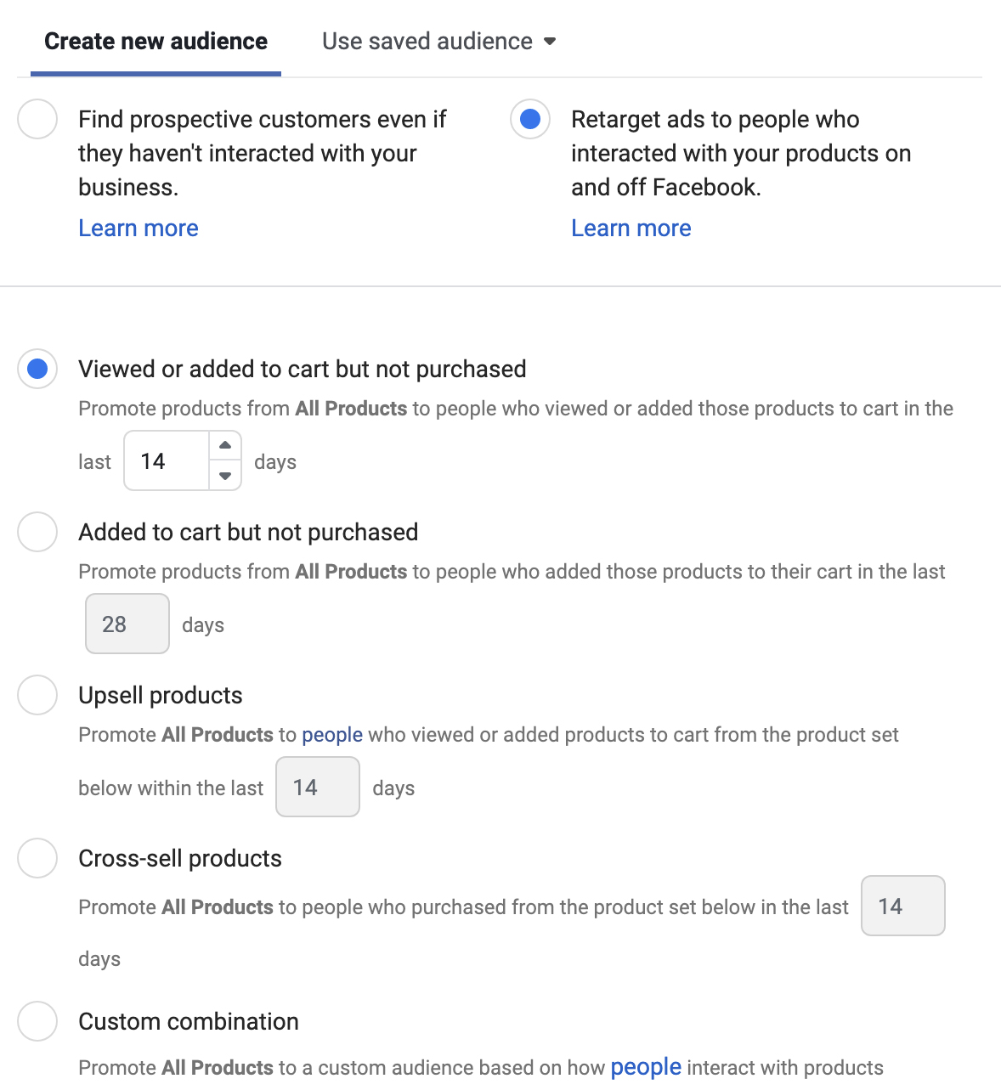
Task: Select the Custom combination radio button
Action: pyautogui.click(x=37, y=1021)
